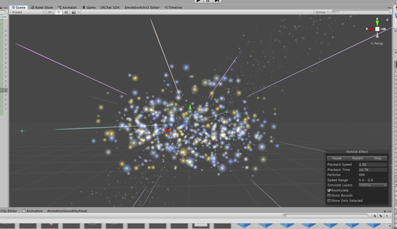Toggle 2D view mode
Screen dimensions: 397x229
point(50,12)
